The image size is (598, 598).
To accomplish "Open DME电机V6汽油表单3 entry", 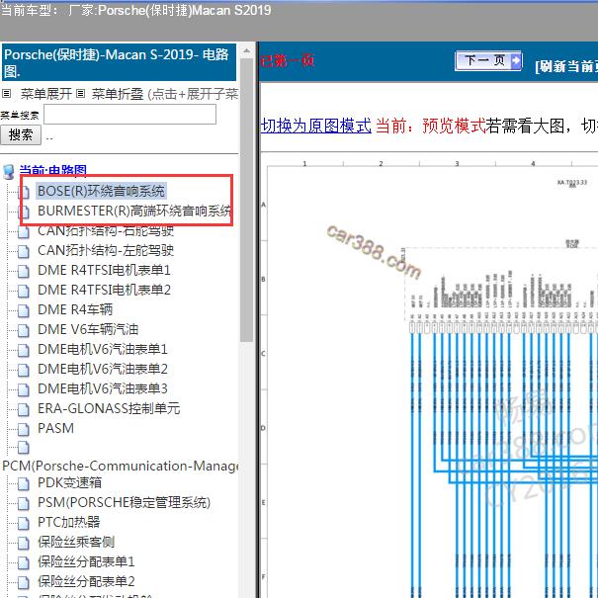I will [102, 388].
